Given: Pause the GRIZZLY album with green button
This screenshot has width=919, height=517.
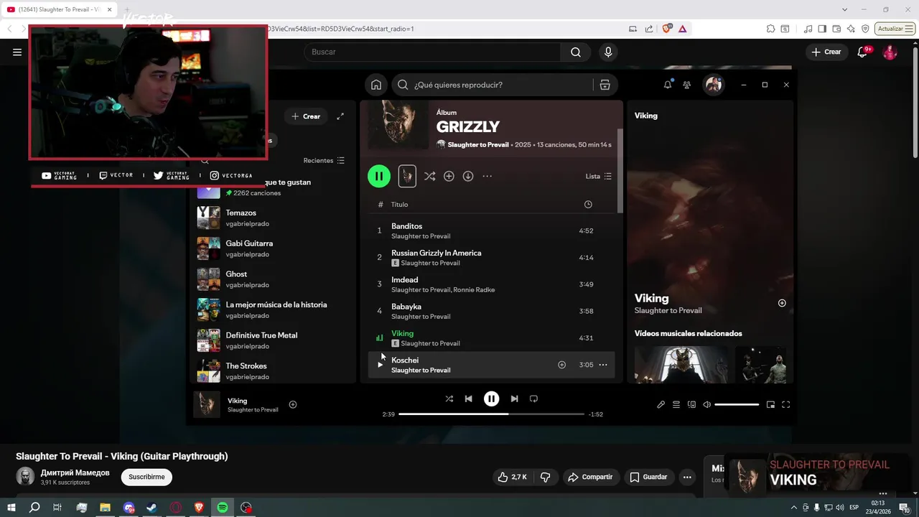Looking at the screenshot, I should 379,176.
